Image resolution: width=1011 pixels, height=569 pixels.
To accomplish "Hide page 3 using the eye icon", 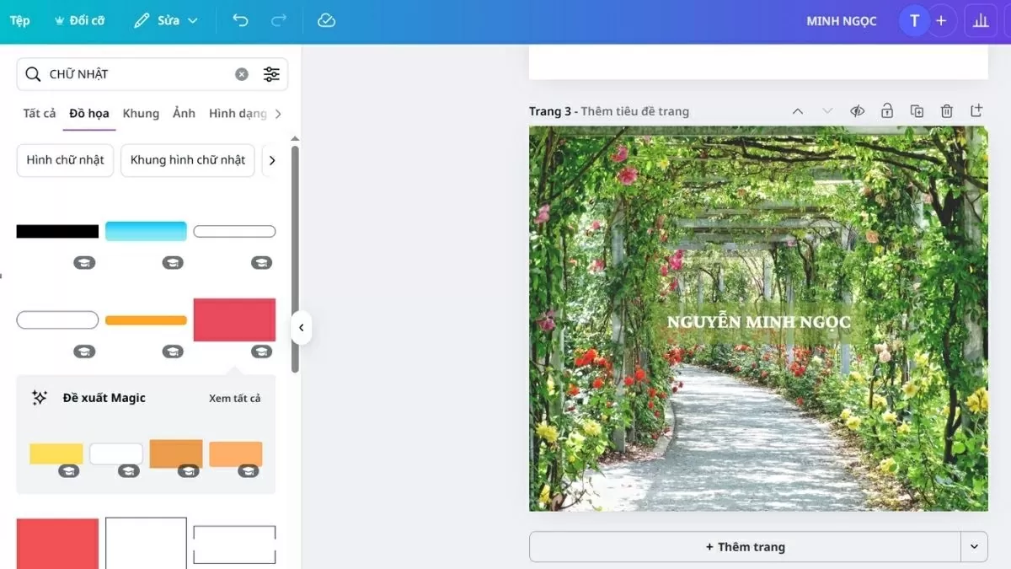I will tap(858, 111).
